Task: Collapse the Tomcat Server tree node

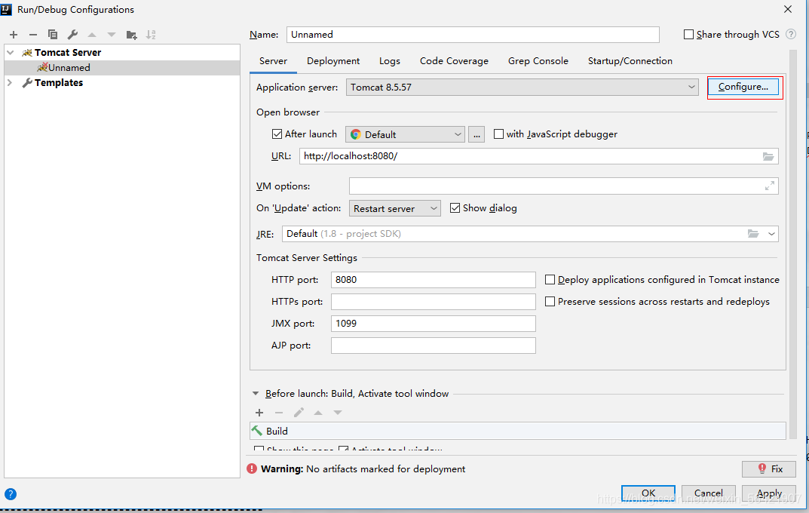Action: pyautogui.click(x=10, y=53)
